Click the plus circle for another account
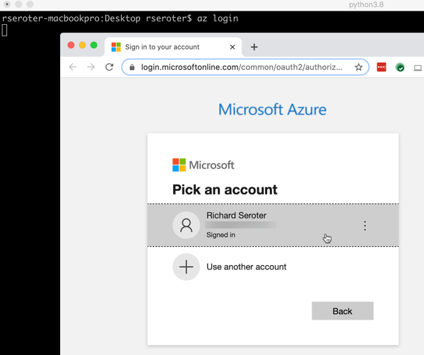The height and width of the screenshot is (355, 424). [x=186, y=267]
